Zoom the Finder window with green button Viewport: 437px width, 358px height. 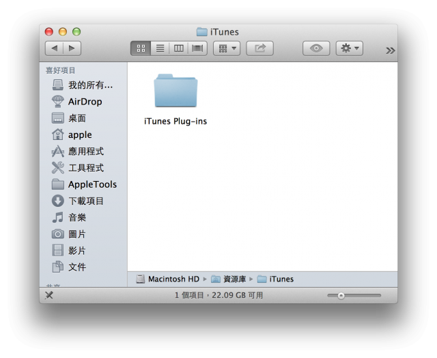pos(76,32)
